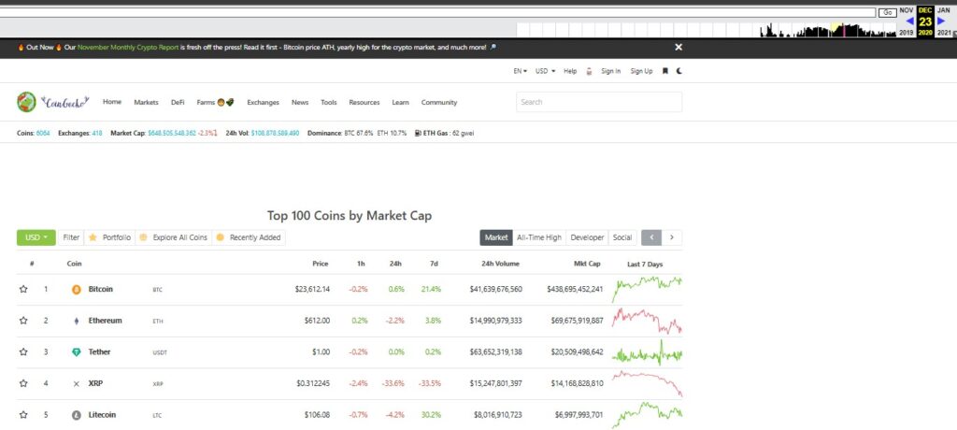The width and height of the screenshot is (957, 430).
Task: Open the Coins count 6064 link
Action: 43,133
